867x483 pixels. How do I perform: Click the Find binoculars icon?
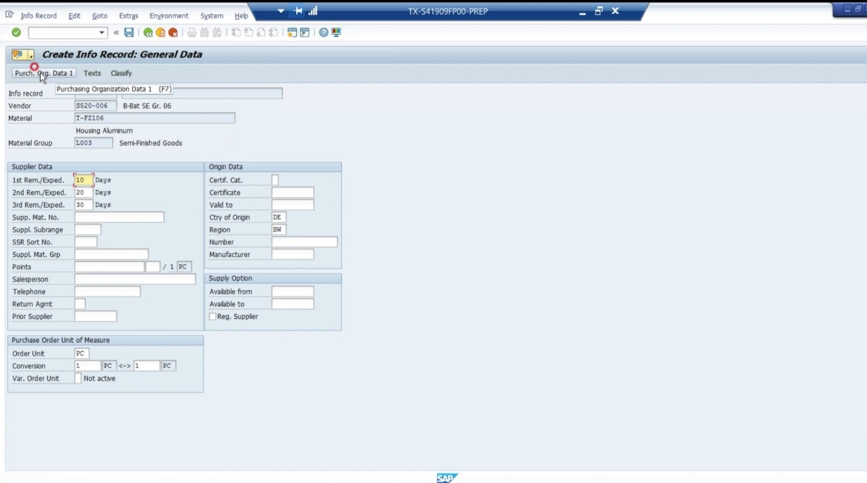pyautogui.click(x=204, y=32)
